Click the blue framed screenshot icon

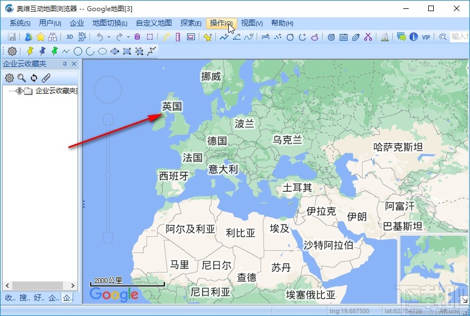pos(191,37)
